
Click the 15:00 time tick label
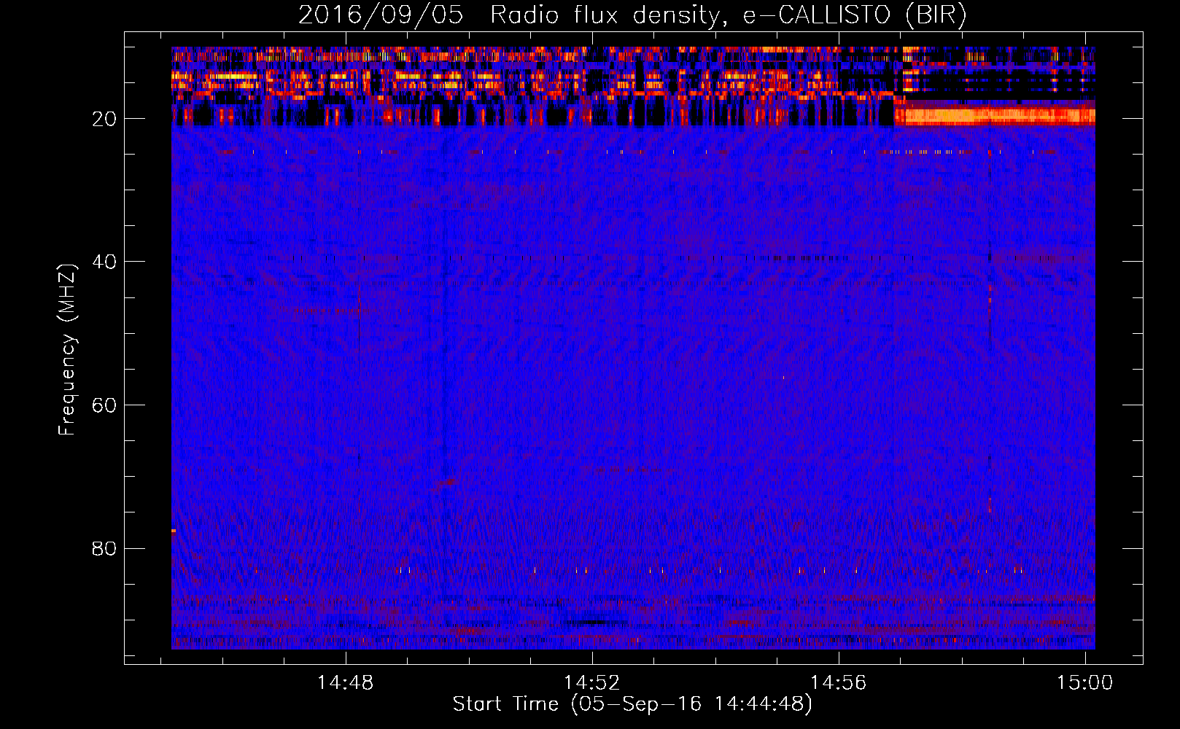coord(1085,683)
